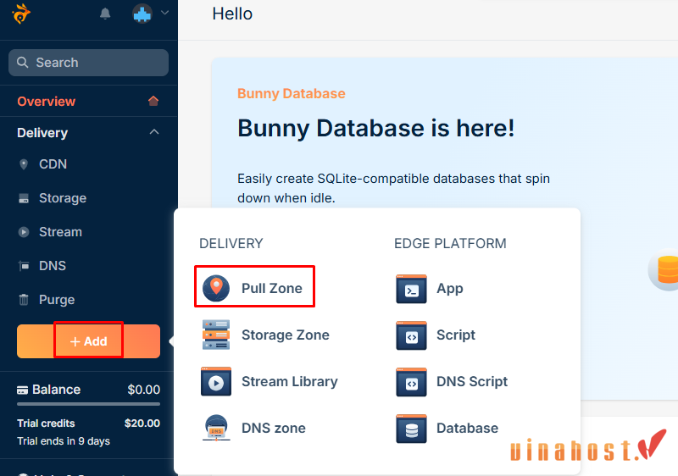
Task: Click the + Add button
Action: (x=89, y=341)
